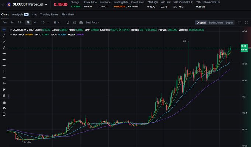Toggle the chart panel layout icon
Screen dimensions: 251x147
240,22
